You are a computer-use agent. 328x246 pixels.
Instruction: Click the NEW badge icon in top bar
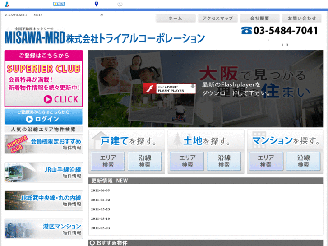click(59, 4)
